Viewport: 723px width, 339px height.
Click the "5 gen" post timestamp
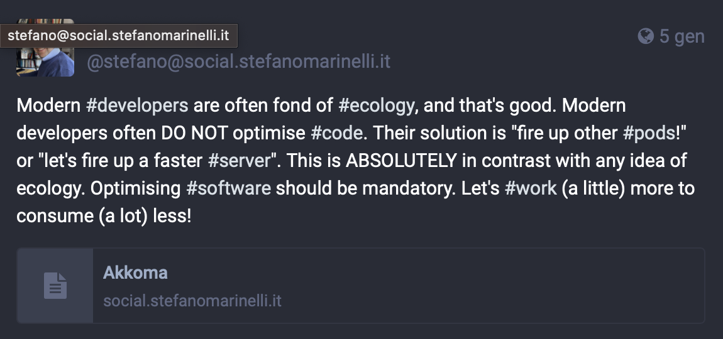click(x=682, y=36)
